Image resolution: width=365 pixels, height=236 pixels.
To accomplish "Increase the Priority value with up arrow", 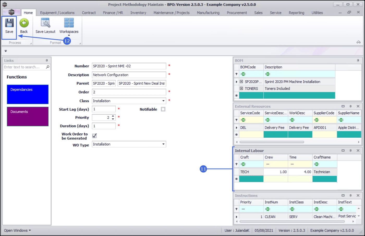I will click(x=113, y=116).
